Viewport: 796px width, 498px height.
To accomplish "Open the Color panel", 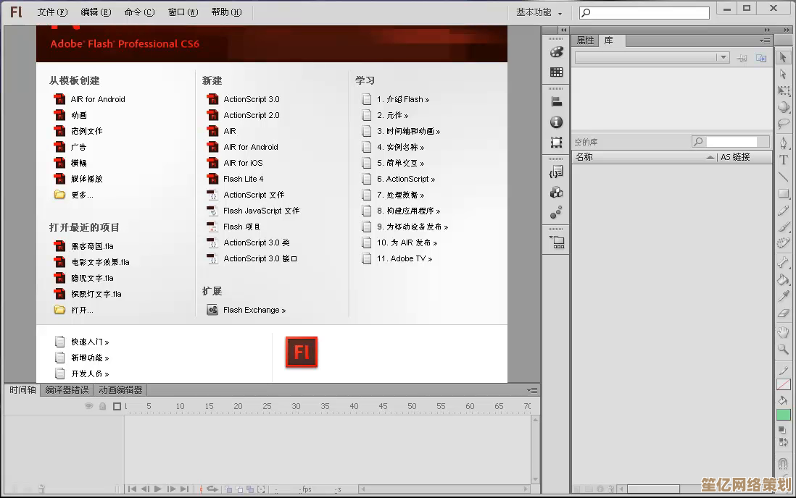I will tap(556, 52).
